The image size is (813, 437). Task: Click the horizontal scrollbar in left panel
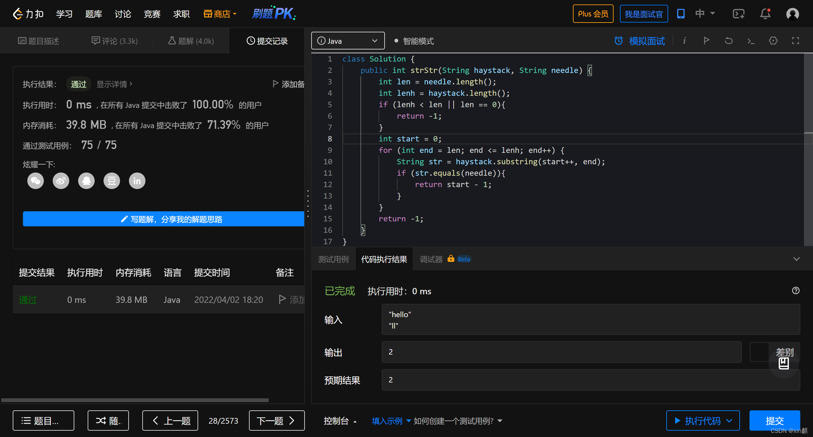[x=135, y=400]
